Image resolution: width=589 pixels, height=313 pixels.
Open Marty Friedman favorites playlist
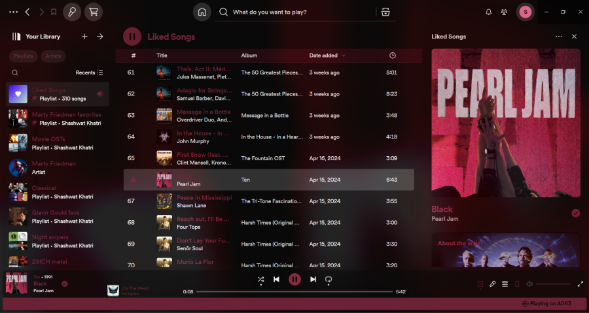(58, 118)
